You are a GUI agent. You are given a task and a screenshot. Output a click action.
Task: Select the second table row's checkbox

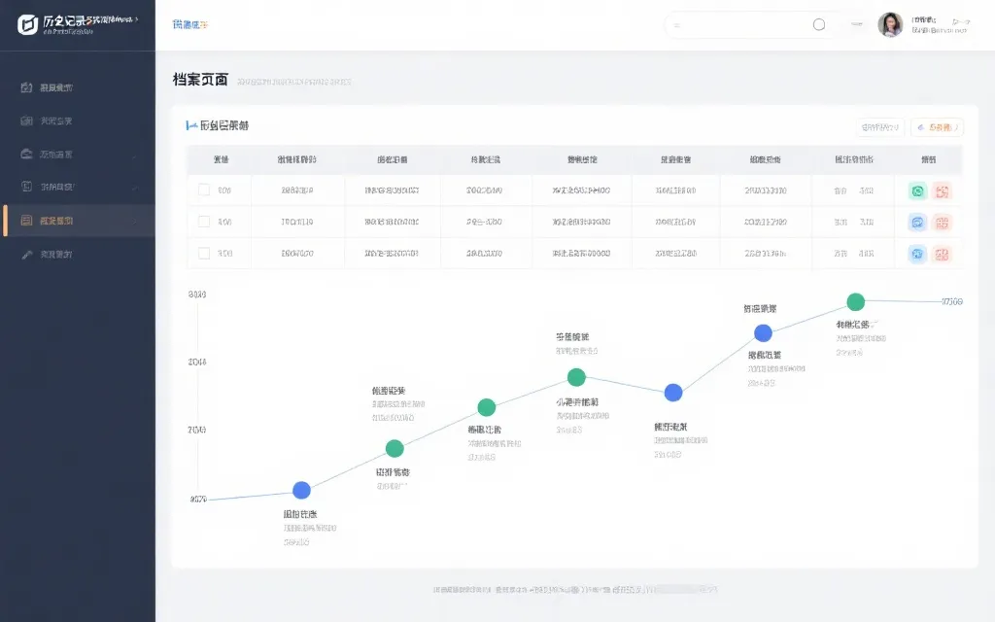(204, 222)
